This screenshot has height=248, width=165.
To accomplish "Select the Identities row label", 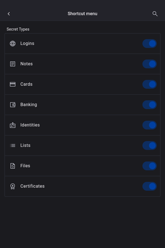I will (30, 125).
